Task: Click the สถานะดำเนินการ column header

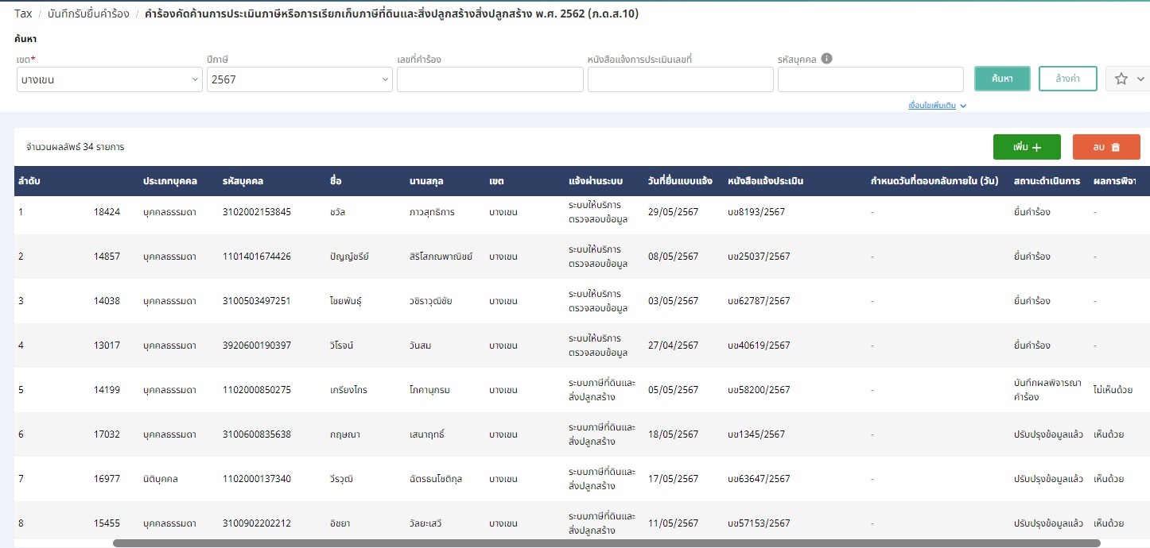Action: [1047, 181]
